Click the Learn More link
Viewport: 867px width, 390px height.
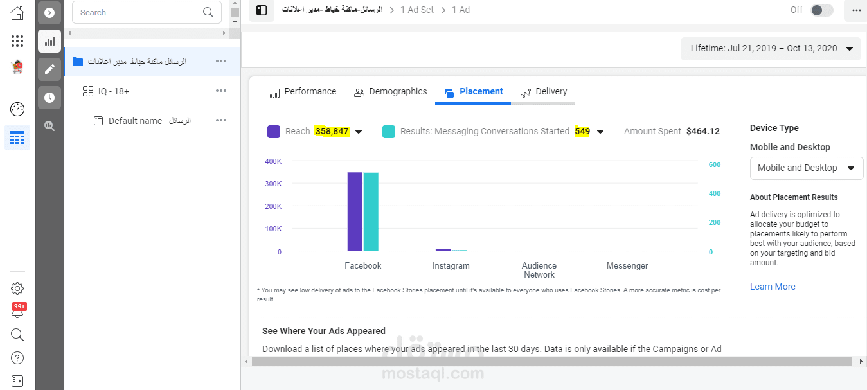click(x=773, y=287)
